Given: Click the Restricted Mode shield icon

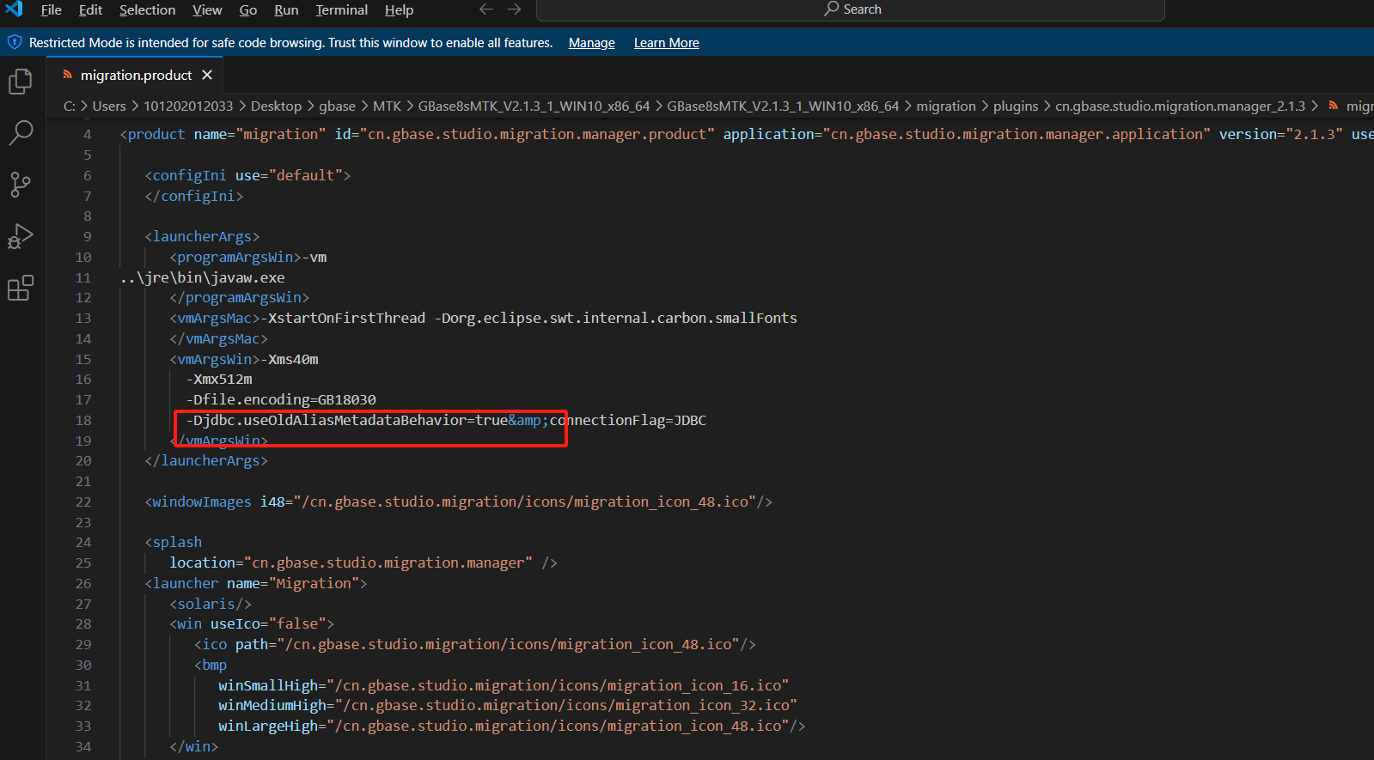Looking at the screenshot, I should 15,42.
